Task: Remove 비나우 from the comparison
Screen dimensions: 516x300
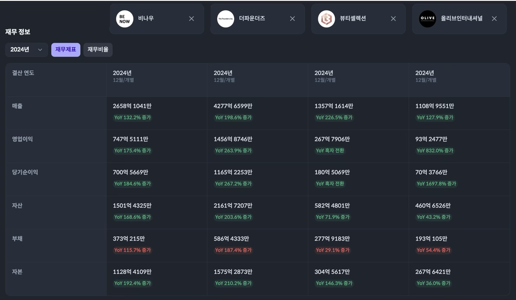Action: (191, 19)
